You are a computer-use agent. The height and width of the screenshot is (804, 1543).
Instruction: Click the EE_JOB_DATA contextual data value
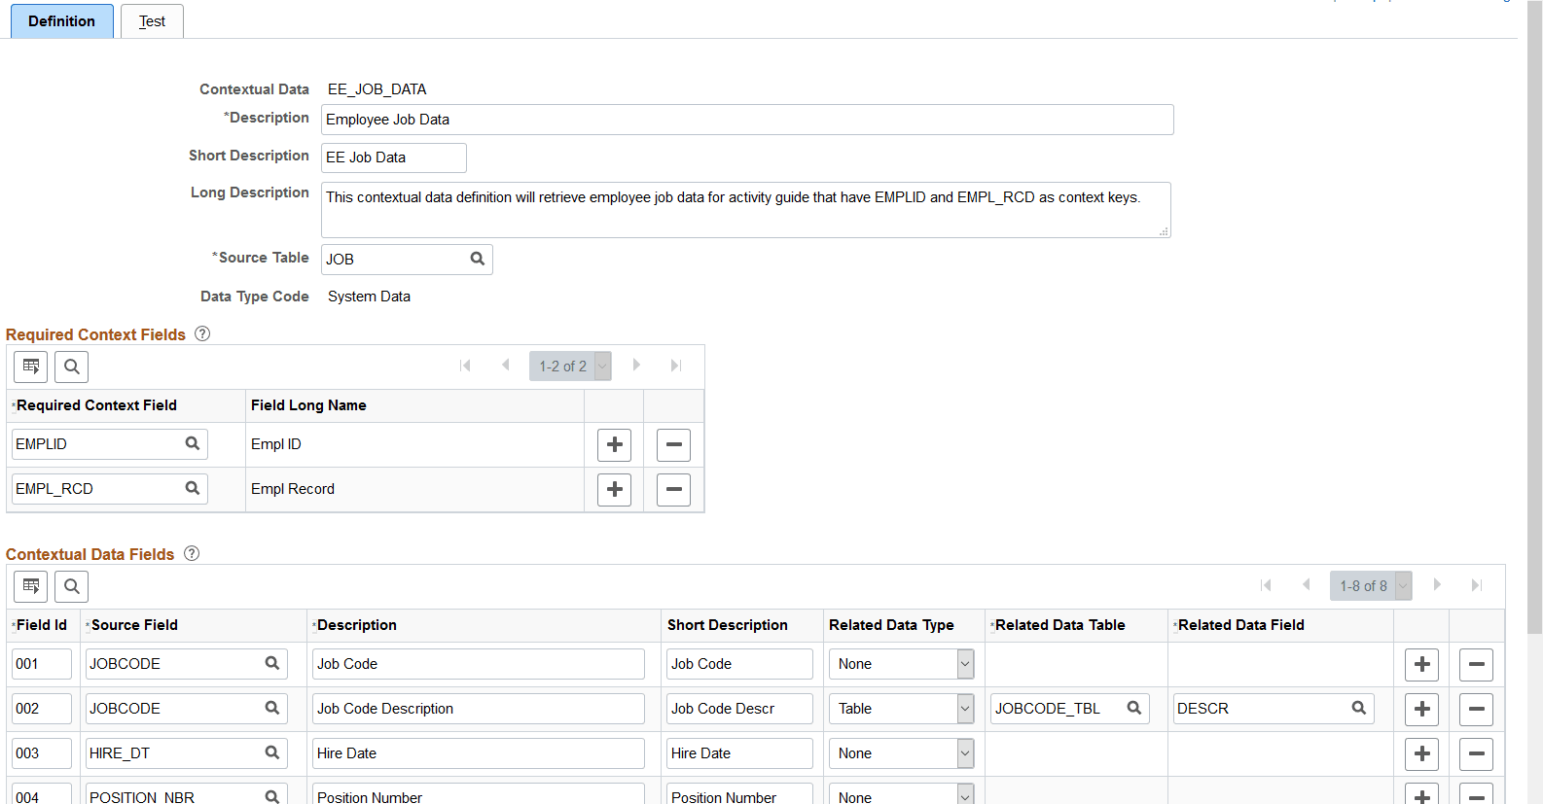(377, 89)
